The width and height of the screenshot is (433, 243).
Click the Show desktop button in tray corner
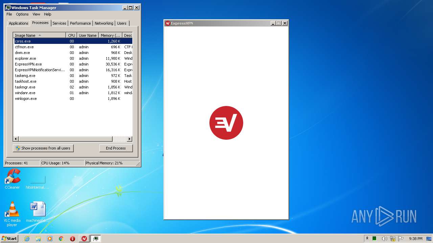430,239
